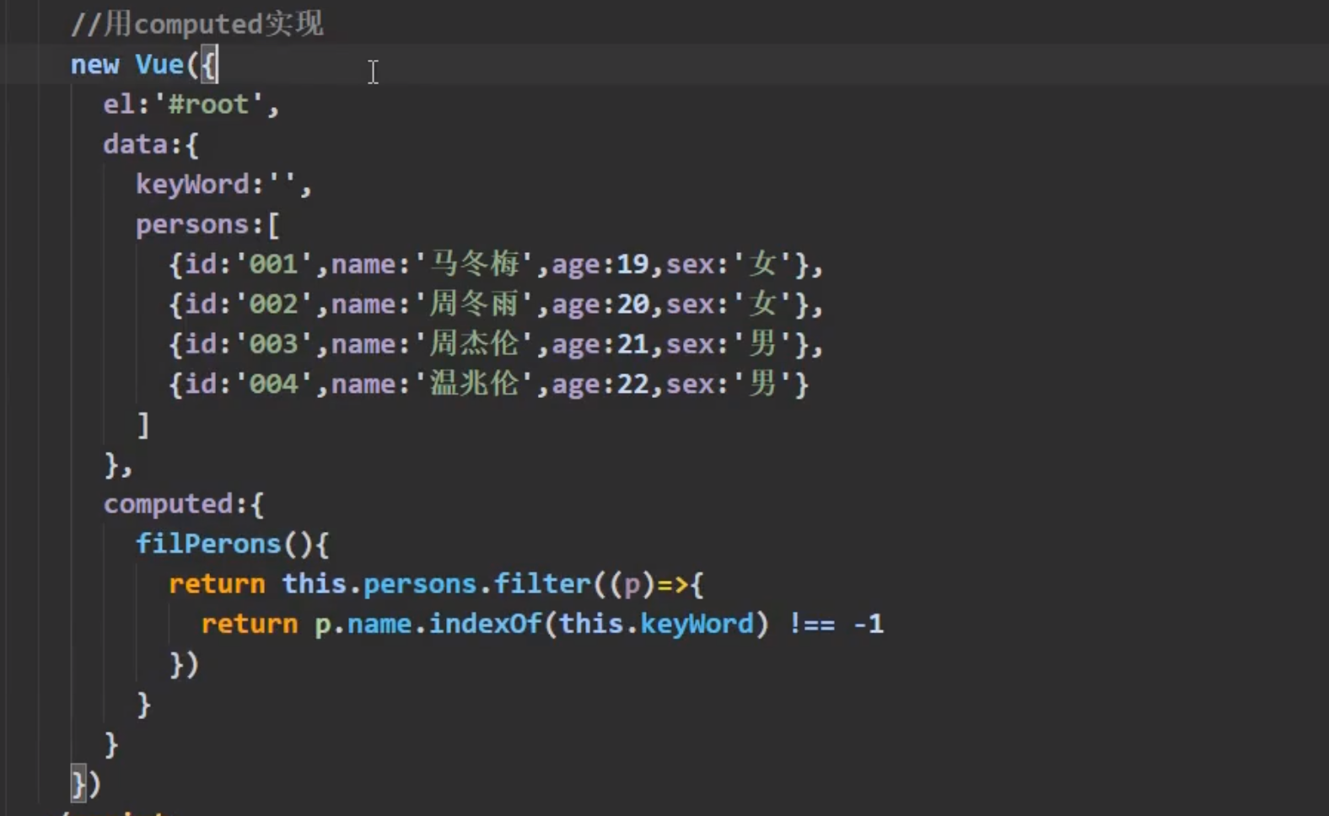Image resolution: width=1329 pixels, height=816 pixels.
Task: Click the age value 22
Action: (632, 384)
